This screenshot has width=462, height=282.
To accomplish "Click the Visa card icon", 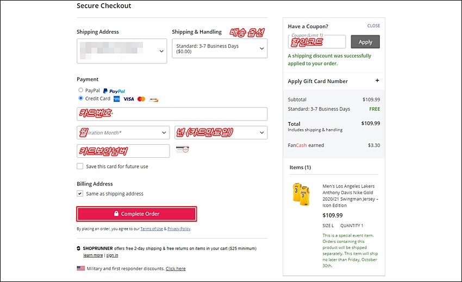I will click(x=128, y=99).
